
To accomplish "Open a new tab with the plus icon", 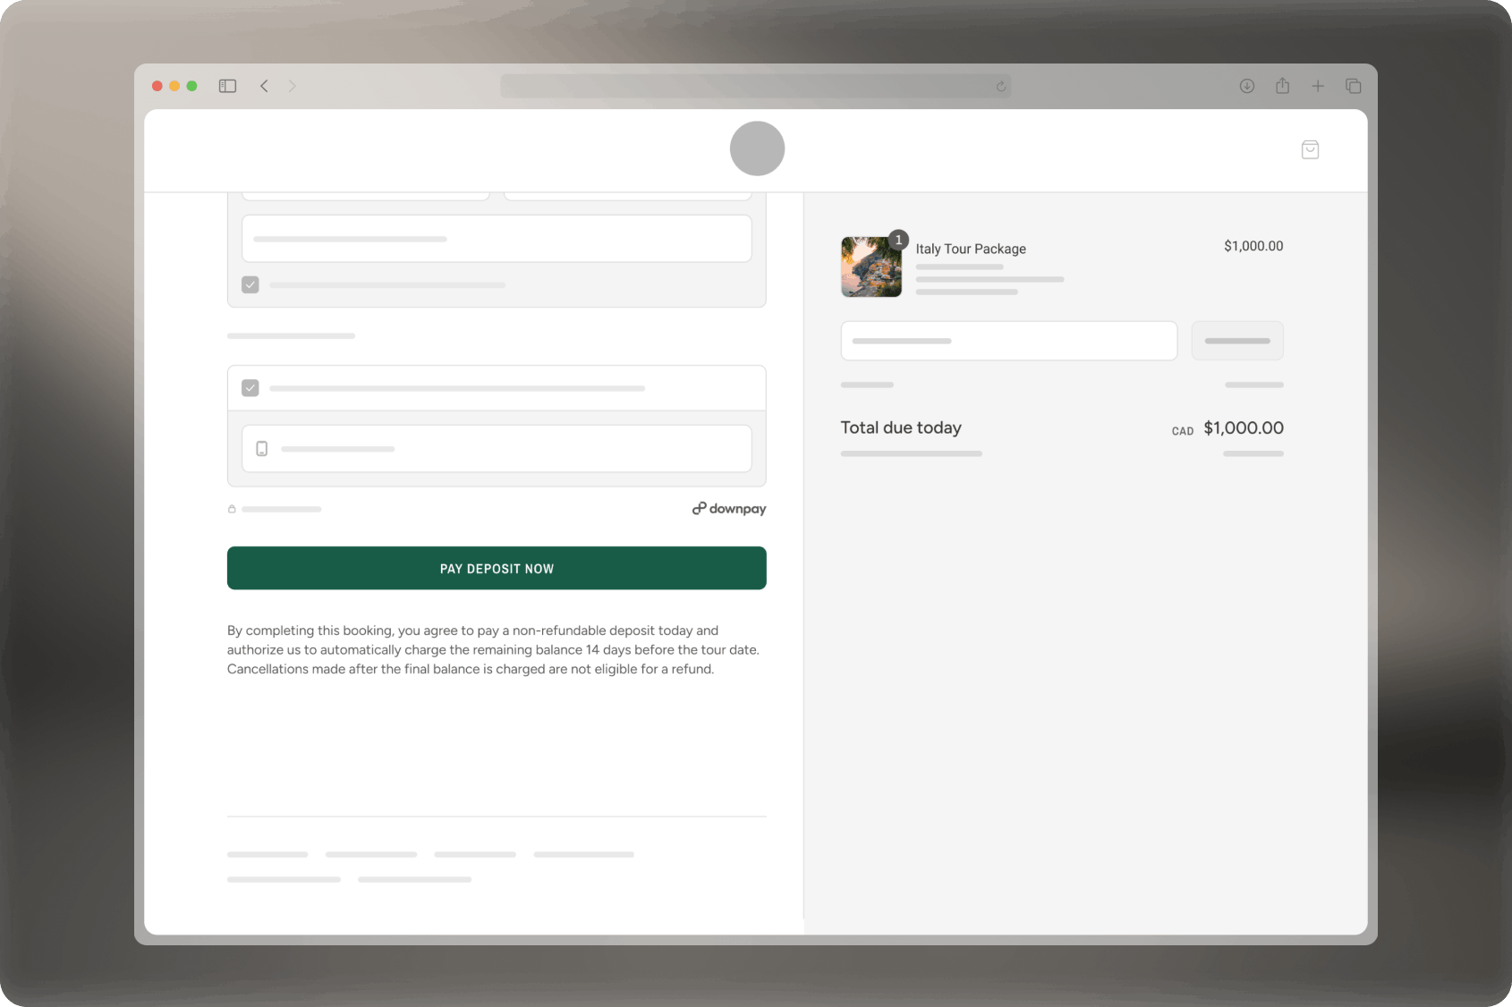I will pyautogui.click(x=1318, y=86).
